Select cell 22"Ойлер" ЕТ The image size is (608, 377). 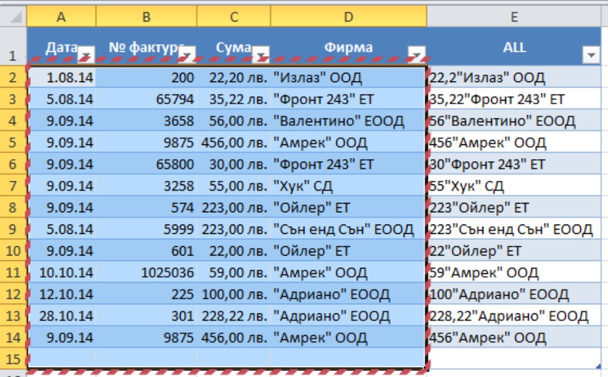coord(514,251)
